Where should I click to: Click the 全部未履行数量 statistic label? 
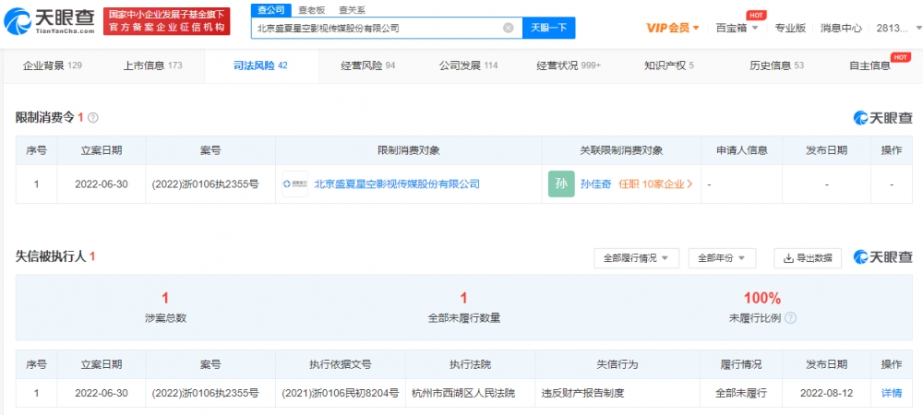click(x=464, y=318)
